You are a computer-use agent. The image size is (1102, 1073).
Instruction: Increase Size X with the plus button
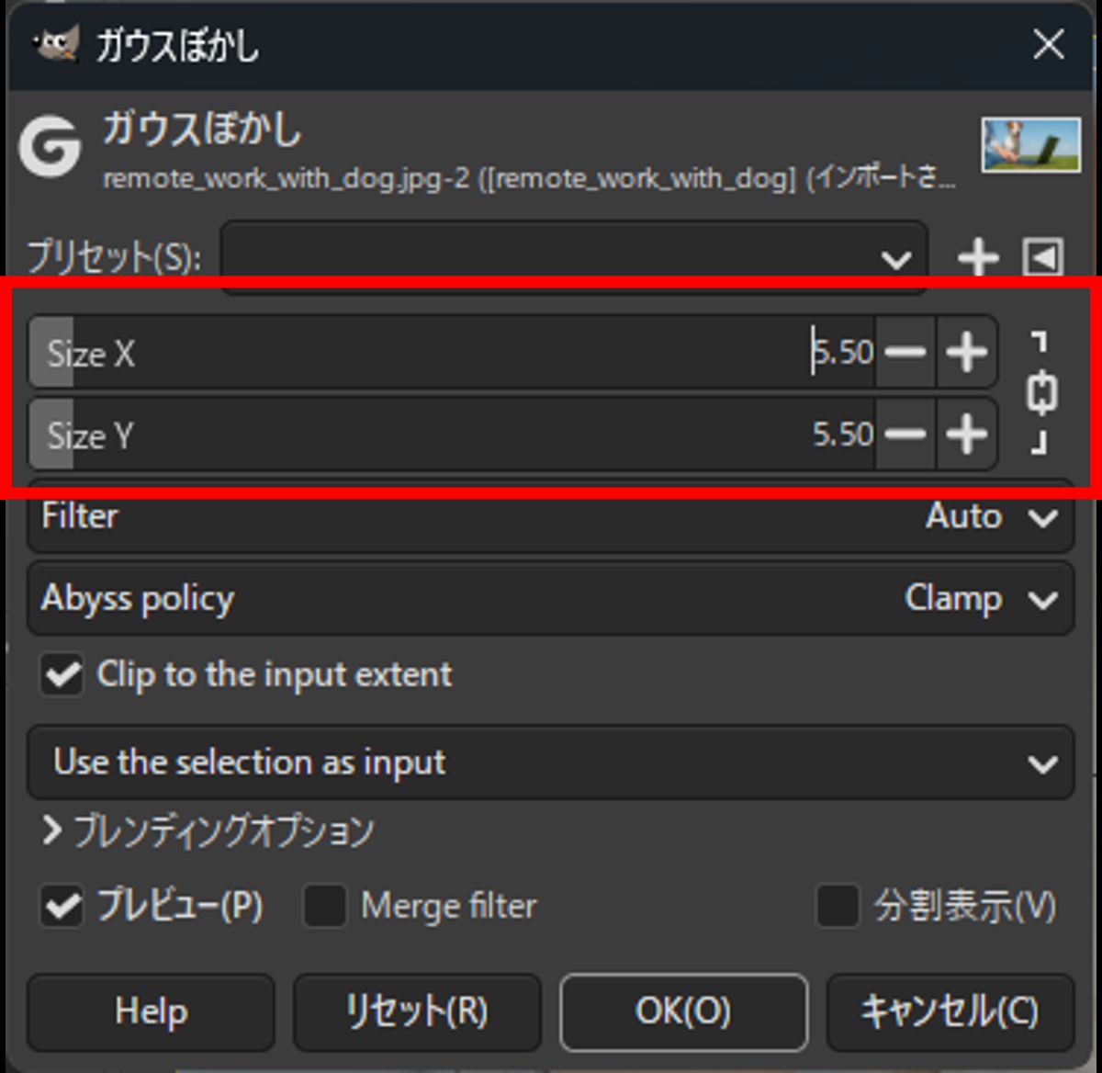966,353
